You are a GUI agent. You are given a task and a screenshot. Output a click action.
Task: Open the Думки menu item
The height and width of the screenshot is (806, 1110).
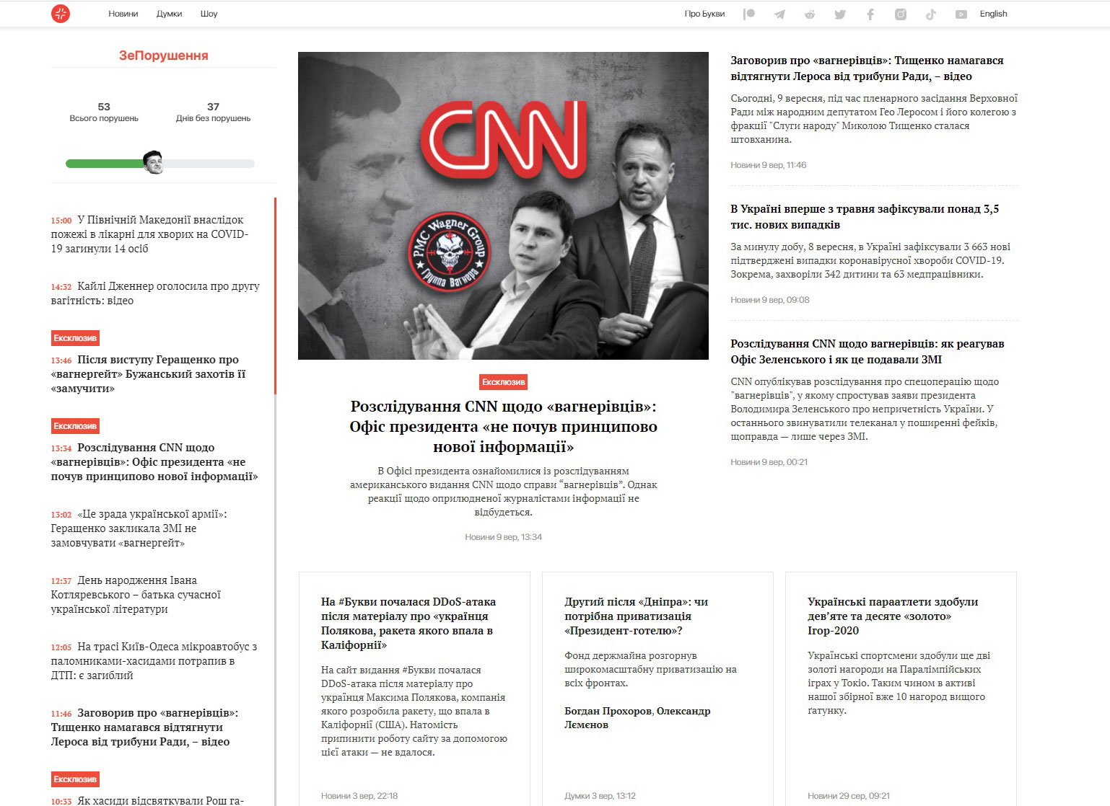tap(170, 14)
